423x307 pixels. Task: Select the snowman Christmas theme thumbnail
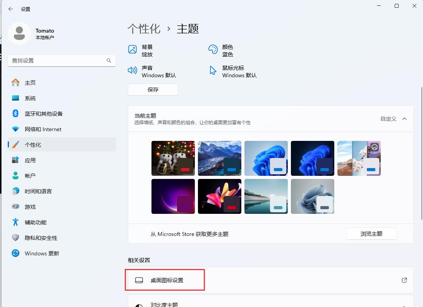(173, 158)
